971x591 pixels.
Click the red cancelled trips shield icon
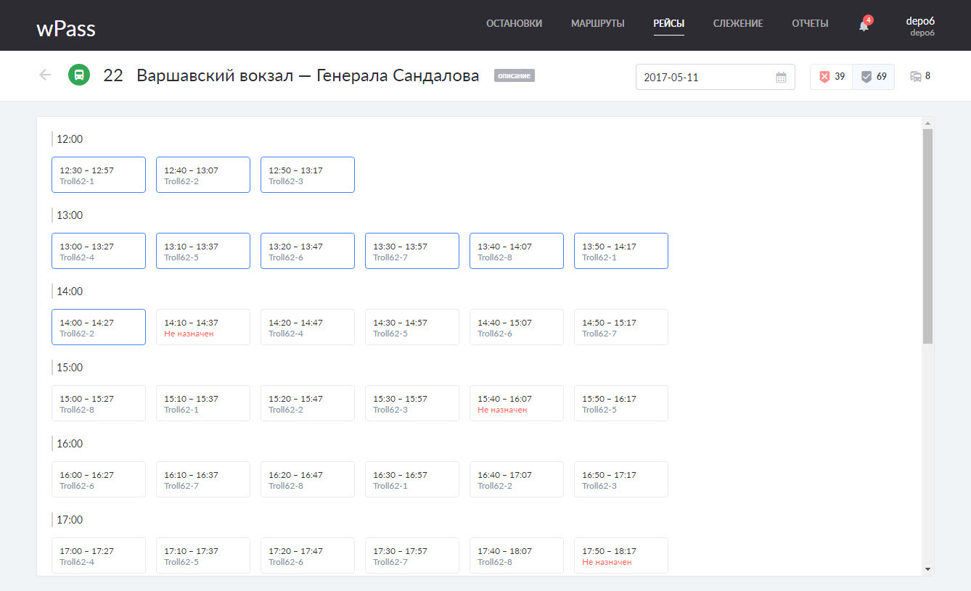tap(824, 77)
